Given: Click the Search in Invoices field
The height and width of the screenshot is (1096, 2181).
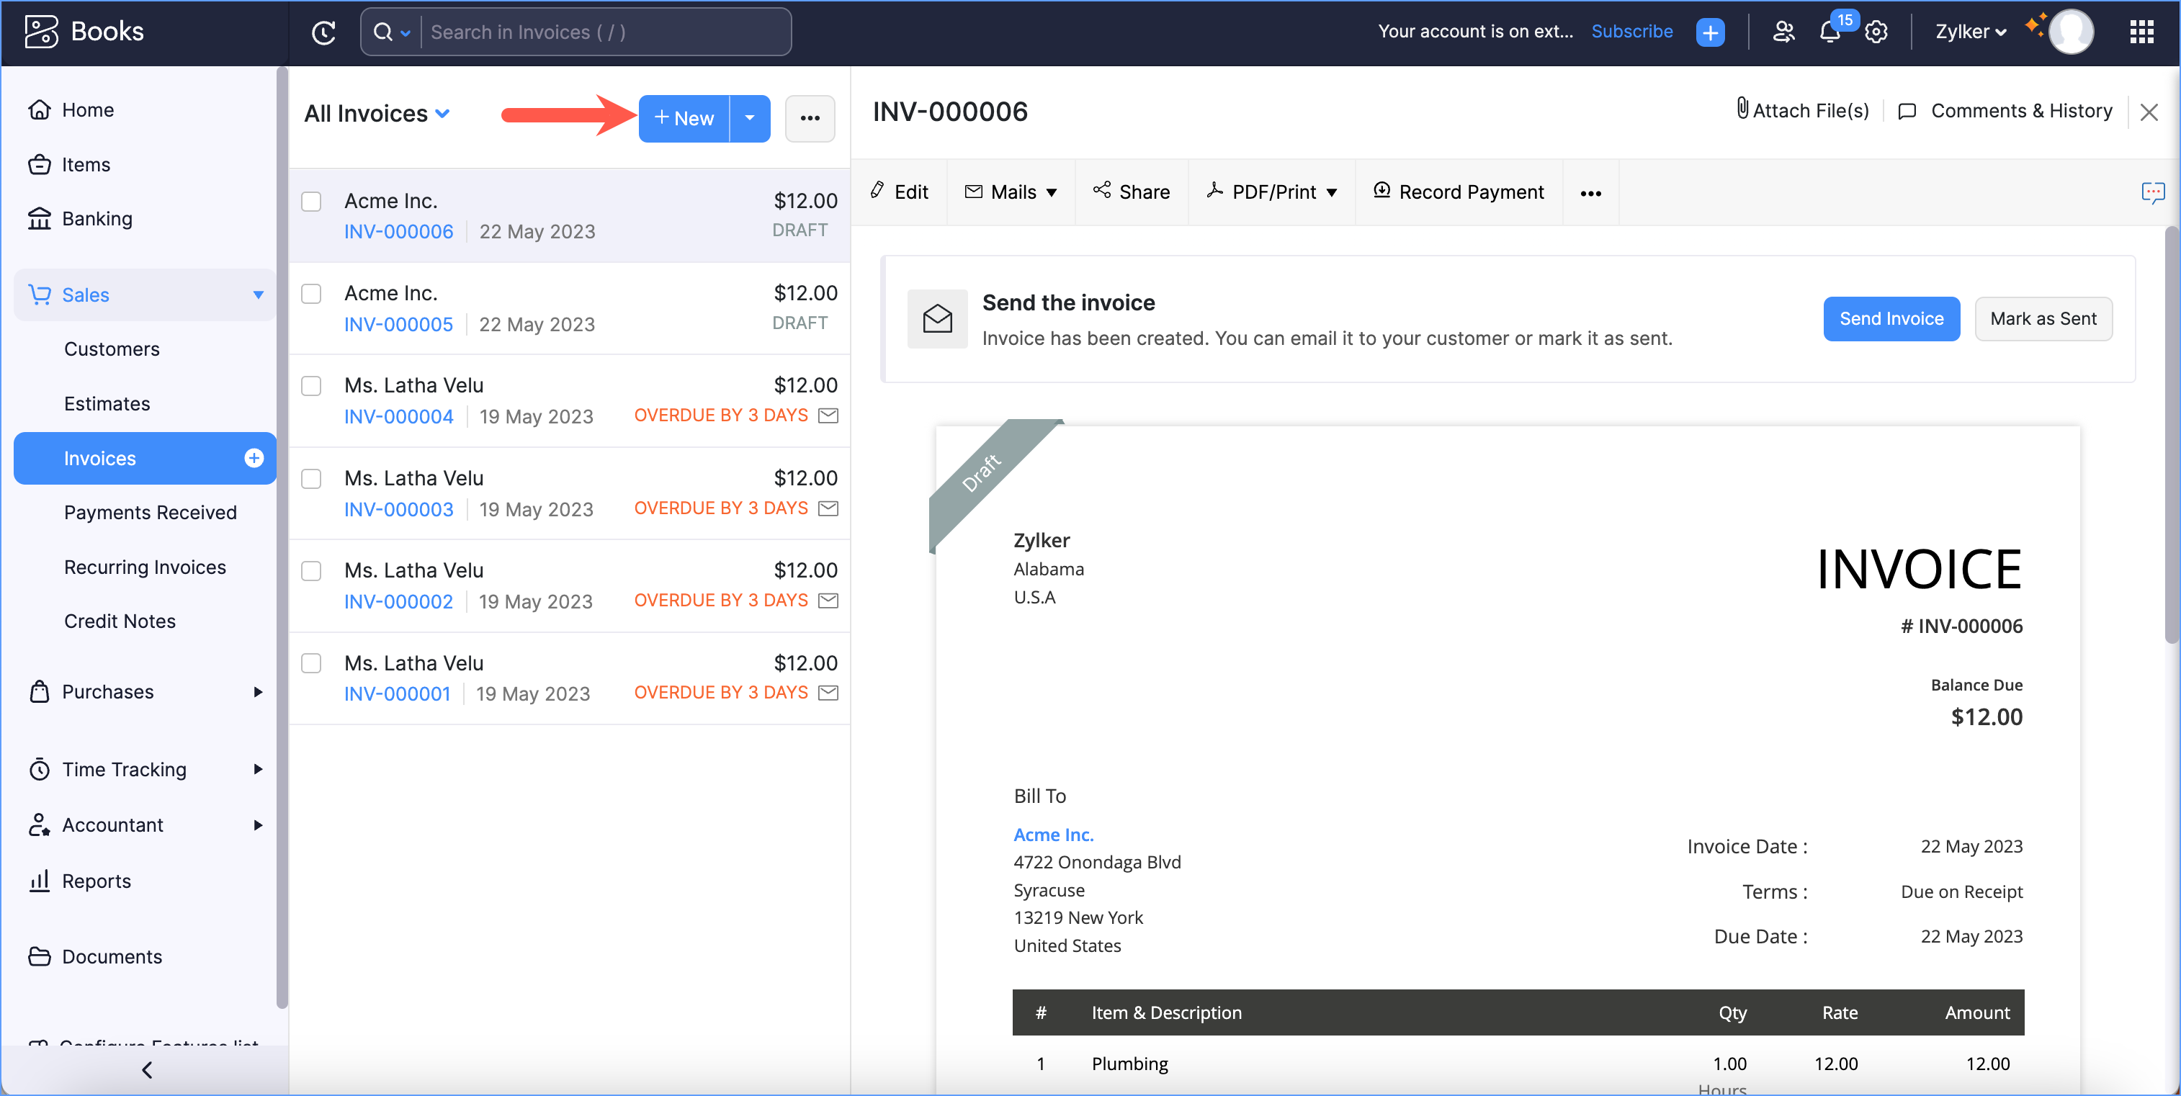Looking at the screenshot, I should [x=605, y=32].
